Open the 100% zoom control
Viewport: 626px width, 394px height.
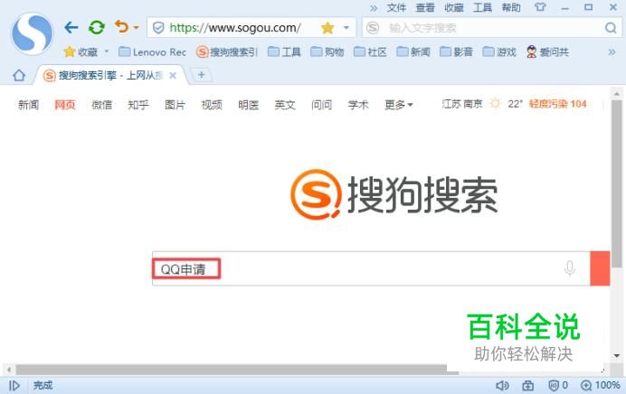[x=601, y=385]
